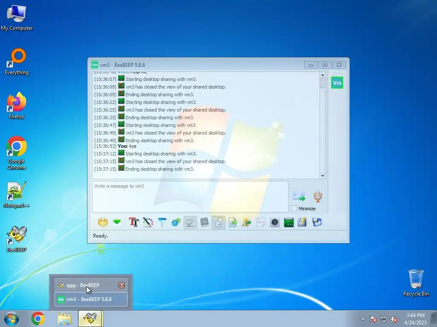Click the toolbar drag handle before smiley
437x327 pixels.
click(93, 222)
